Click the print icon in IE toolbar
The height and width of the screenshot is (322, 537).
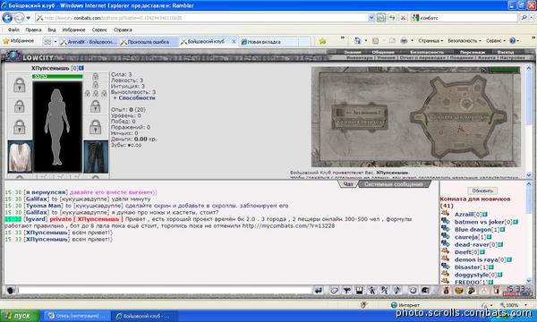coord(405,41)
